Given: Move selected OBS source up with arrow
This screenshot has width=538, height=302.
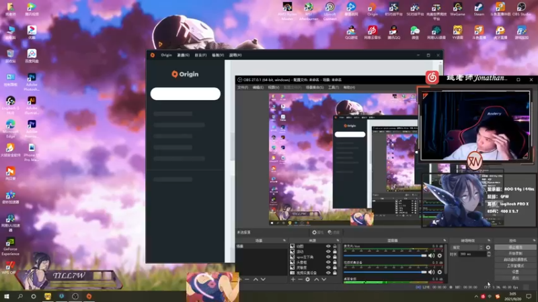Looking at the screenshot, I should tap(316, 279).
